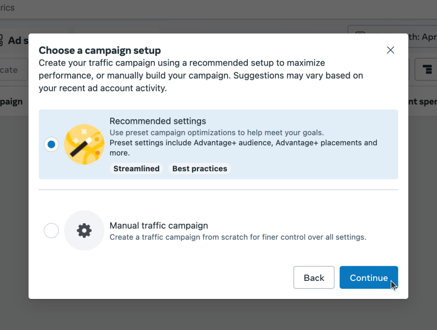Image resolution: width=437 pixels, height=330 pixels.
Task: Click the Streamlined tag
Action: 136,168
